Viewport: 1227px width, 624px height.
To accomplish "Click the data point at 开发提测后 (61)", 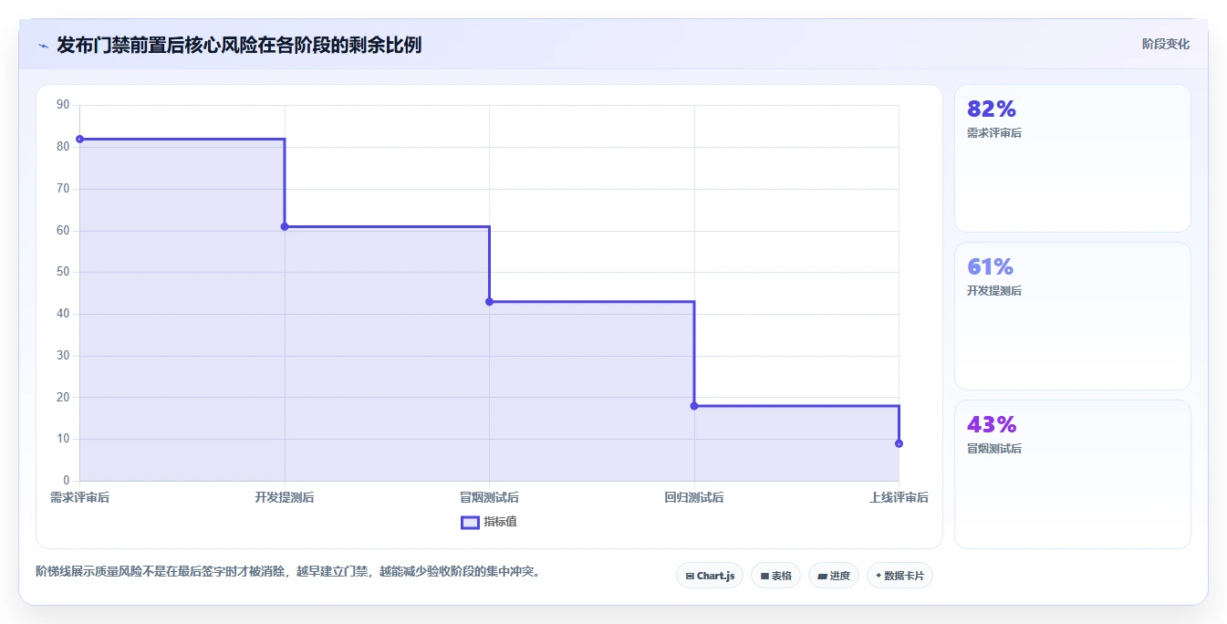I will 285,226.
